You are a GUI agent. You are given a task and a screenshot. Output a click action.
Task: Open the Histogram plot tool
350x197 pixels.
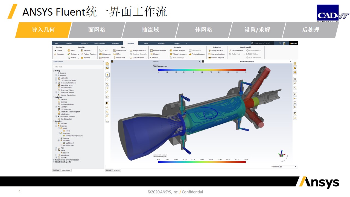coord(105,54)
